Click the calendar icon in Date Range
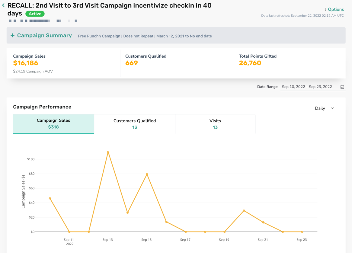 pos(342,87)
